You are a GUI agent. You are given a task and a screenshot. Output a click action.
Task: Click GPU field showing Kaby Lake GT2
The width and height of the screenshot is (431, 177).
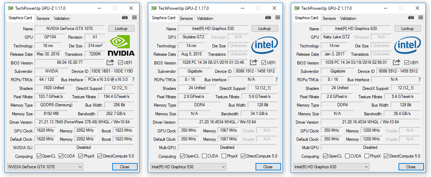point(336,37)
